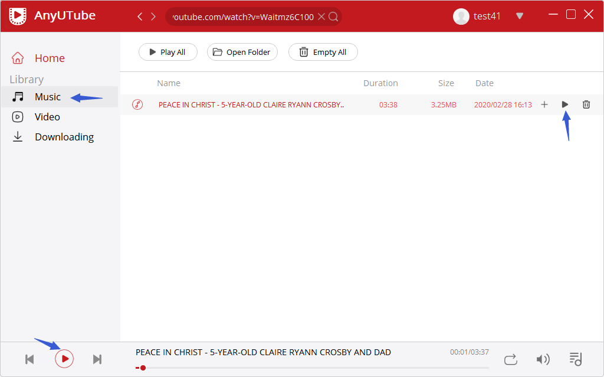The height and width of the screenshot is (377, 604).
Task: Click the 3.25MB size value
Action: pos(444,105)
